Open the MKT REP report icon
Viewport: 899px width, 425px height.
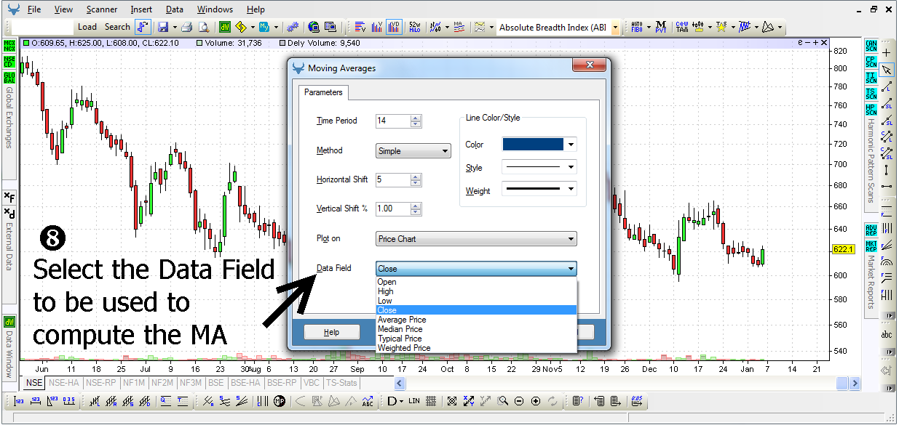click(871, 246)
